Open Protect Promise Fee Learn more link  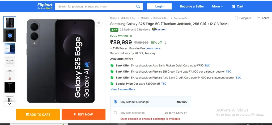pyautogui.click(x=153, y=48)
